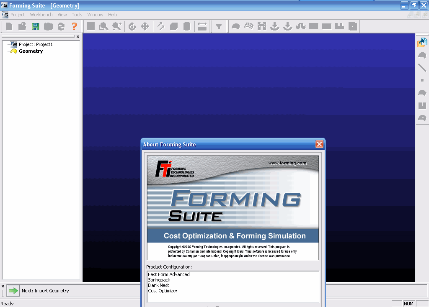The height and width of the screenshot is (307, 429).
Task: Click the second blank rectangle toolbar icon
Action: (x=327, y=26)
